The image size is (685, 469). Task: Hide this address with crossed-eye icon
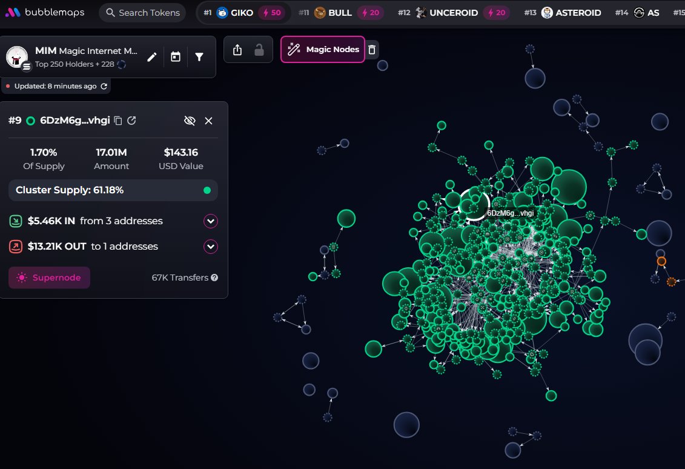tap(190, 121)
